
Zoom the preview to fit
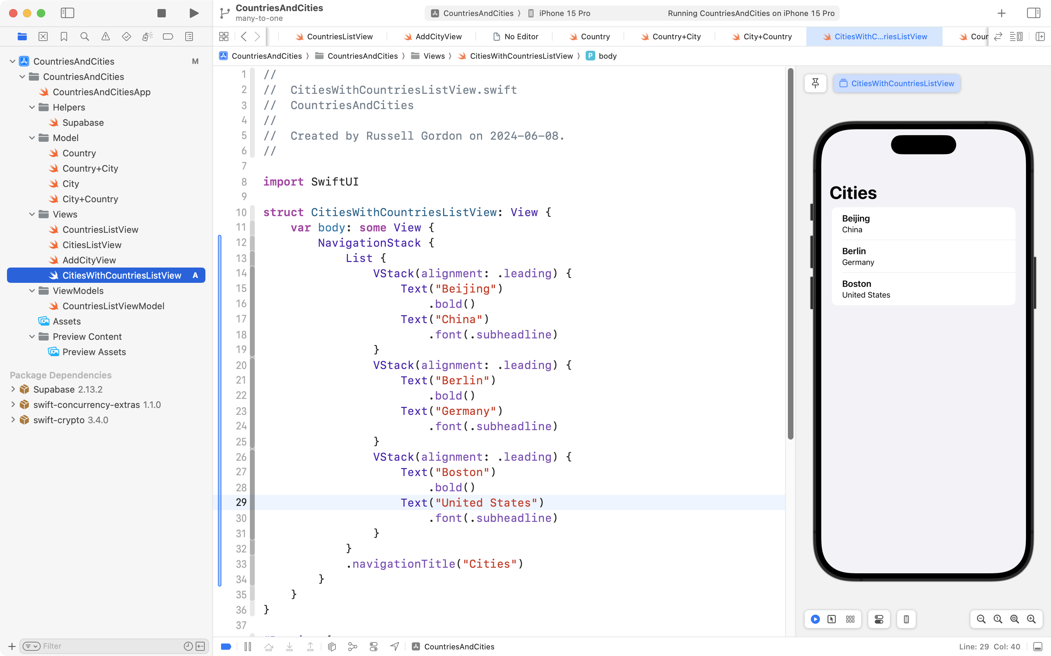coord(1014,619)
